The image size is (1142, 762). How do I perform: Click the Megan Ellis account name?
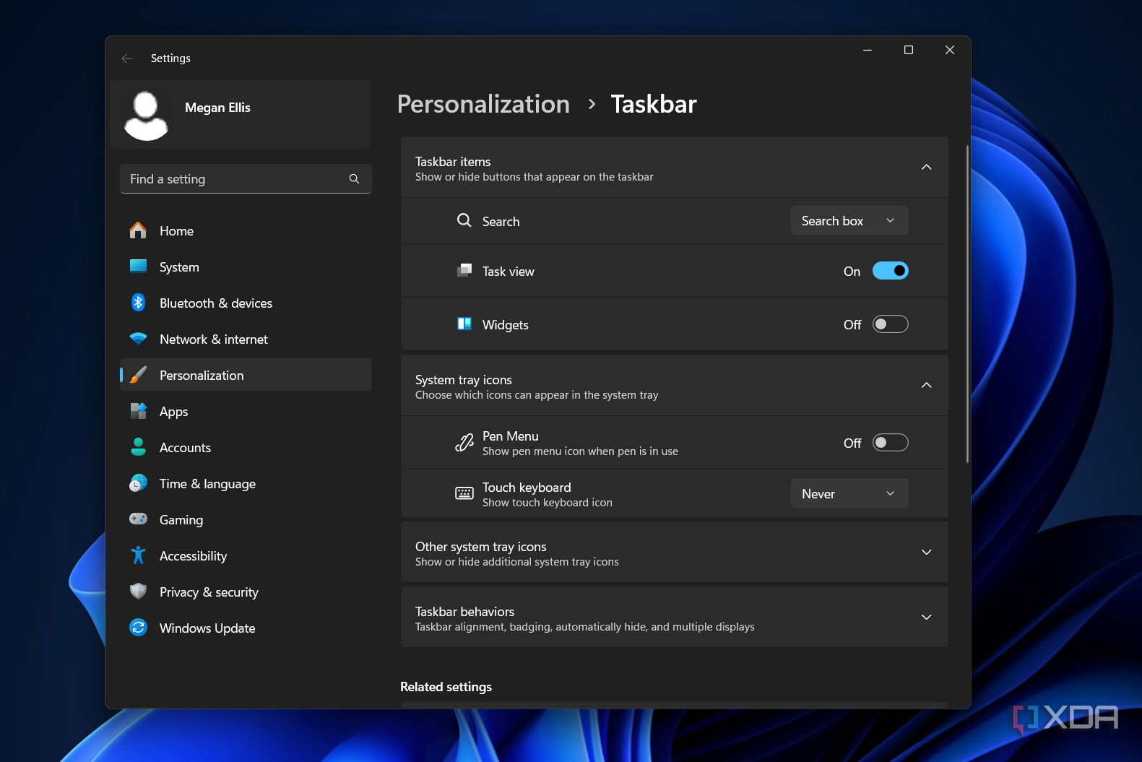pos(217,108)
